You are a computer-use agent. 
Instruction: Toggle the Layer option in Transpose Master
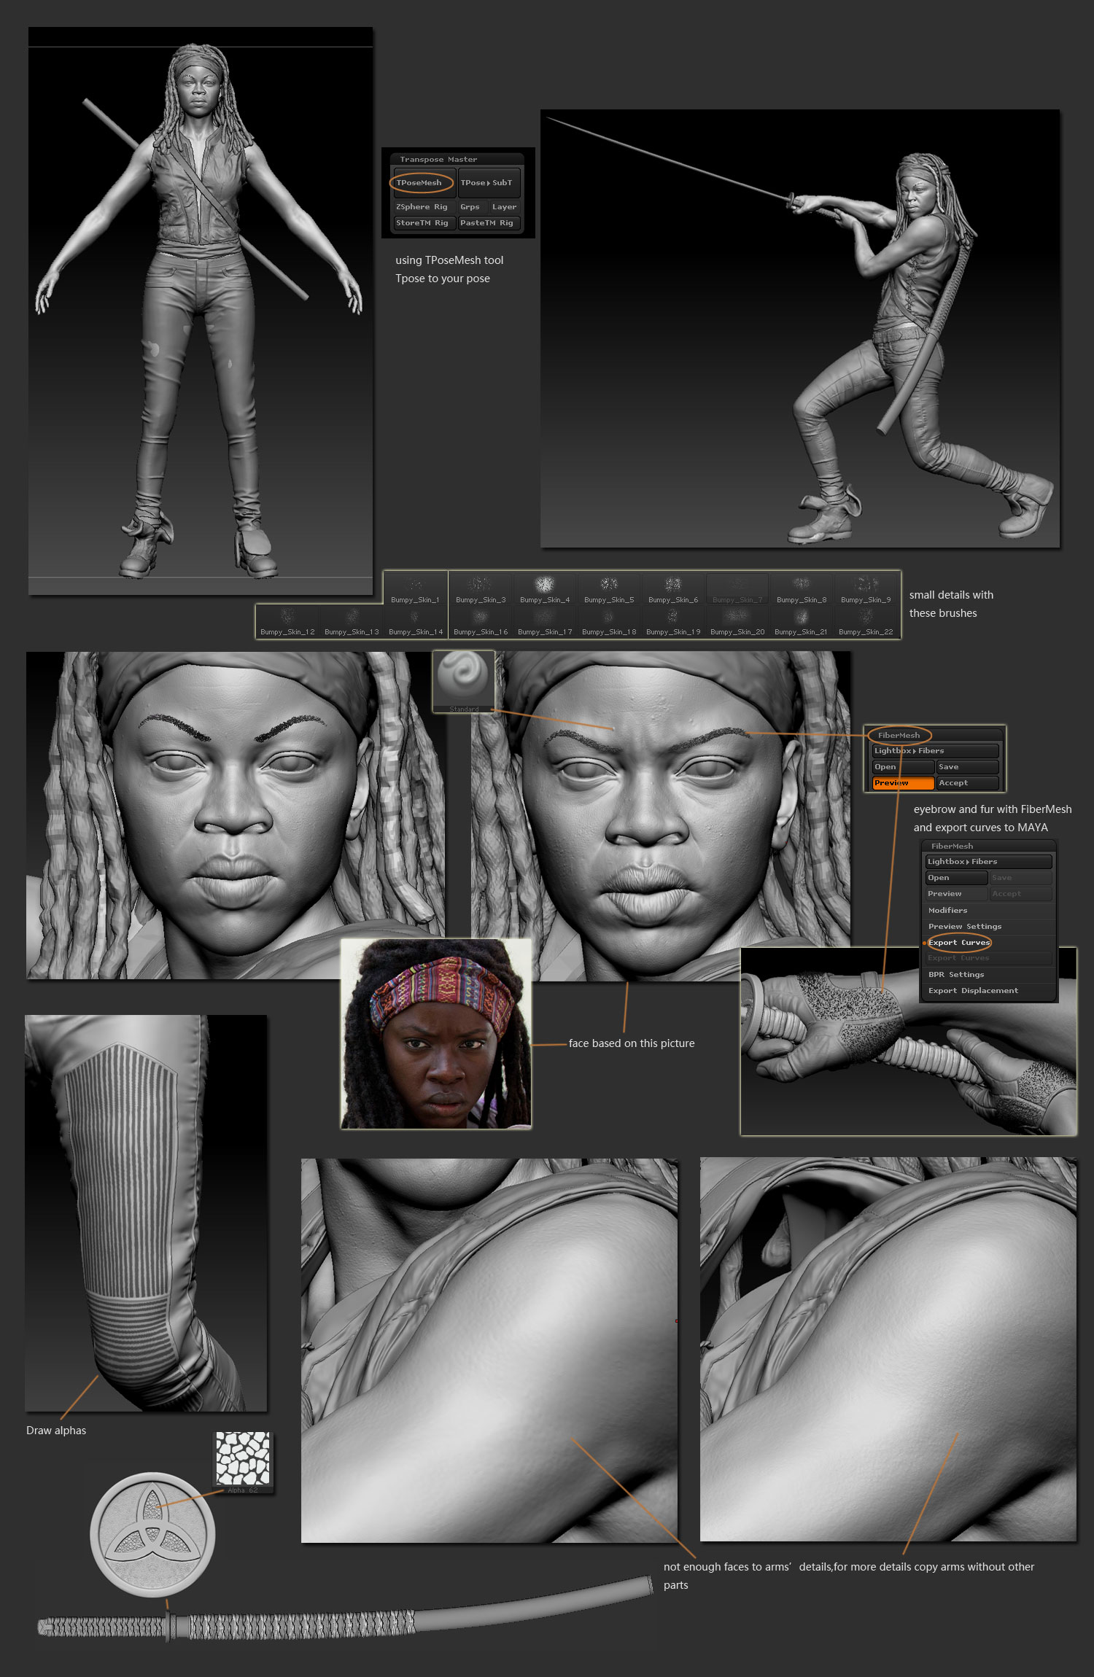click(504, 207)
